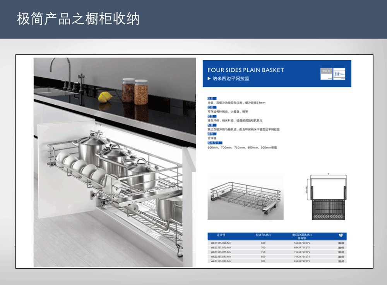Click order number WB2336S.090.MN
Viewport: 387px width, 285px height.
click(221, 261)
